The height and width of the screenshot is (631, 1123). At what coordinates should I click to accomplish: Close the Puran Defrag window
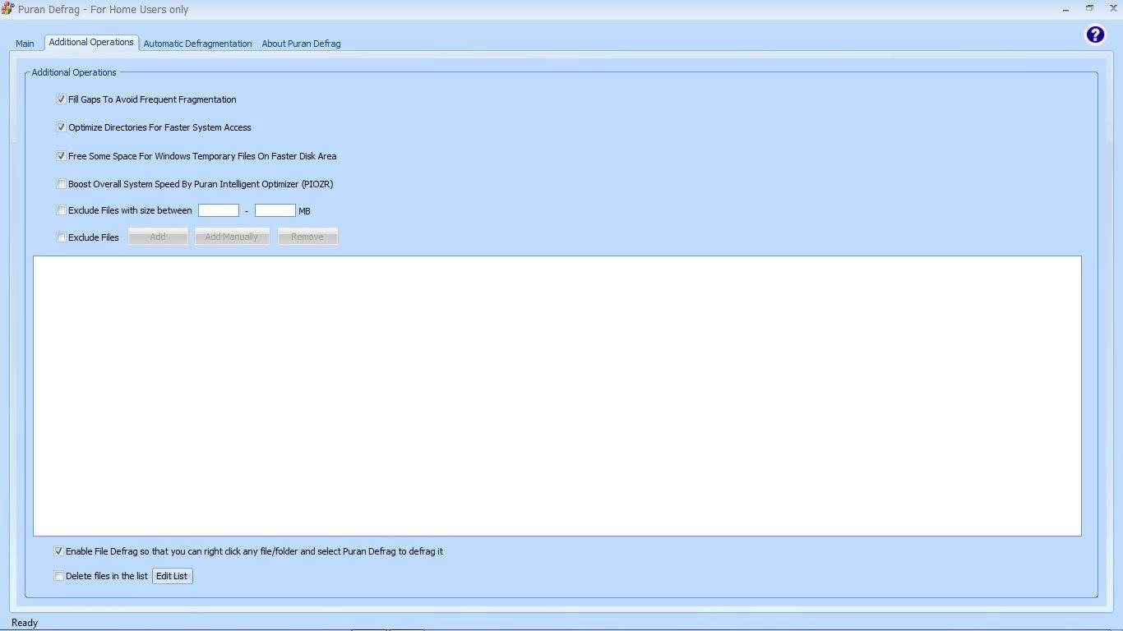coord(1113,8)
